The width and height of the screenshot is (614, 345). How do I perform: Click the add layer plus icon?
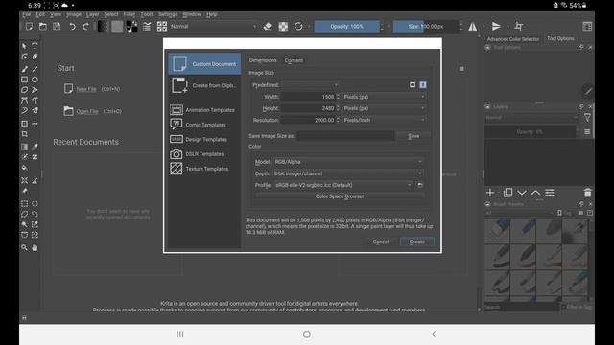[490, 193]
